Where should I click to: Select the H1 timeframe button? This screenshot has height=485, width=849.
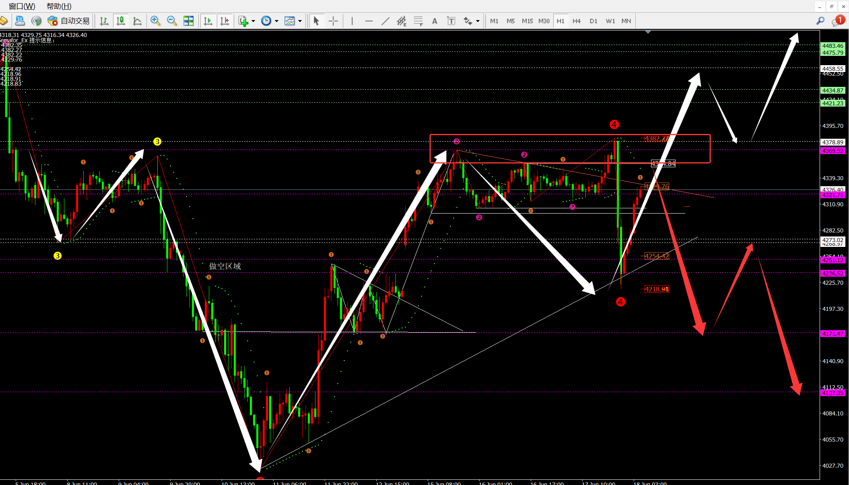point(561,21)
